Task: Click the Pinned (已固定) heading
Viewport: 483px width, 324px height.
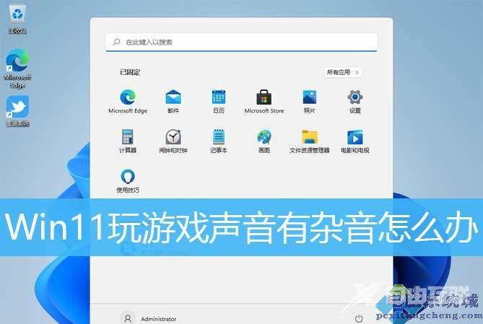Action: click(x=130, y=72)
